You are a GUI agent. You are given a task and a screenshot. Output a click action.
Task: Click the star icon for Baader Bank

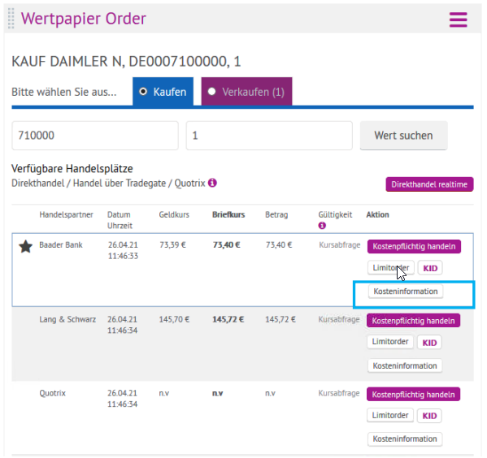[x=25, y=246]
